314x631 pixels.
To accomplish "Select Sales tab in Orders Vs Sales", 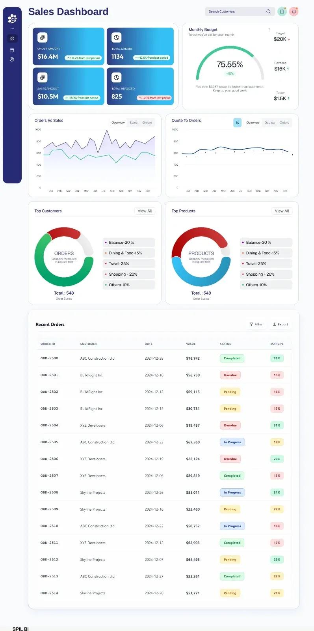I will pyautogui.click(x=134, y=123).
